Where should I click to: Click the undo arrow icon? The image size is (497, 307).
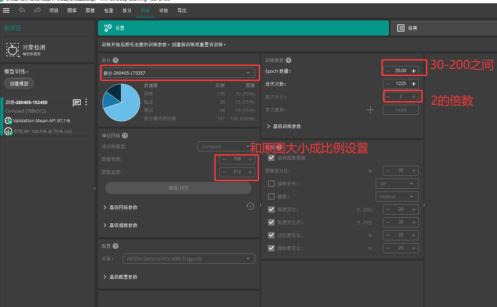coord(22,10)
